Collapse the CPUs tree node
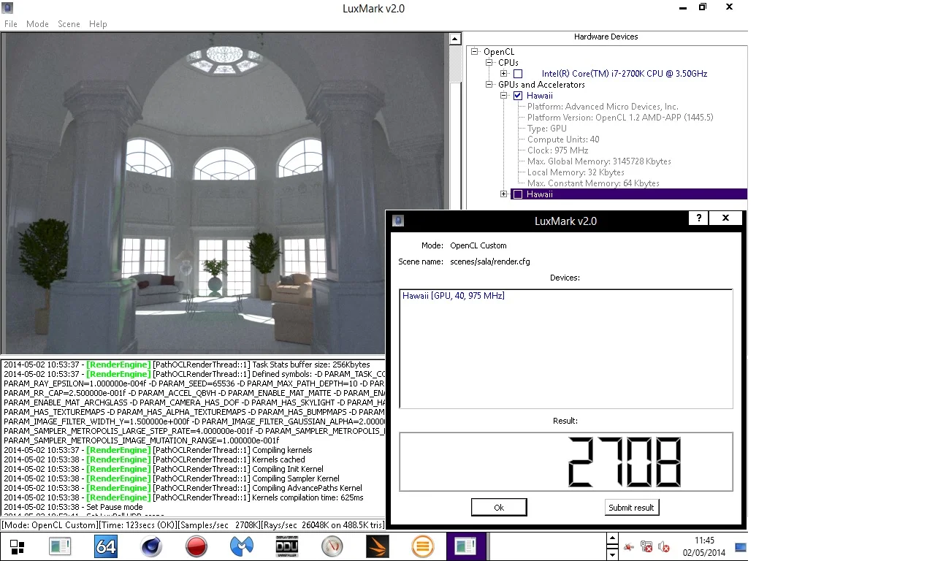The height and width of the screenshot is (561, 935). pos(489,63)
